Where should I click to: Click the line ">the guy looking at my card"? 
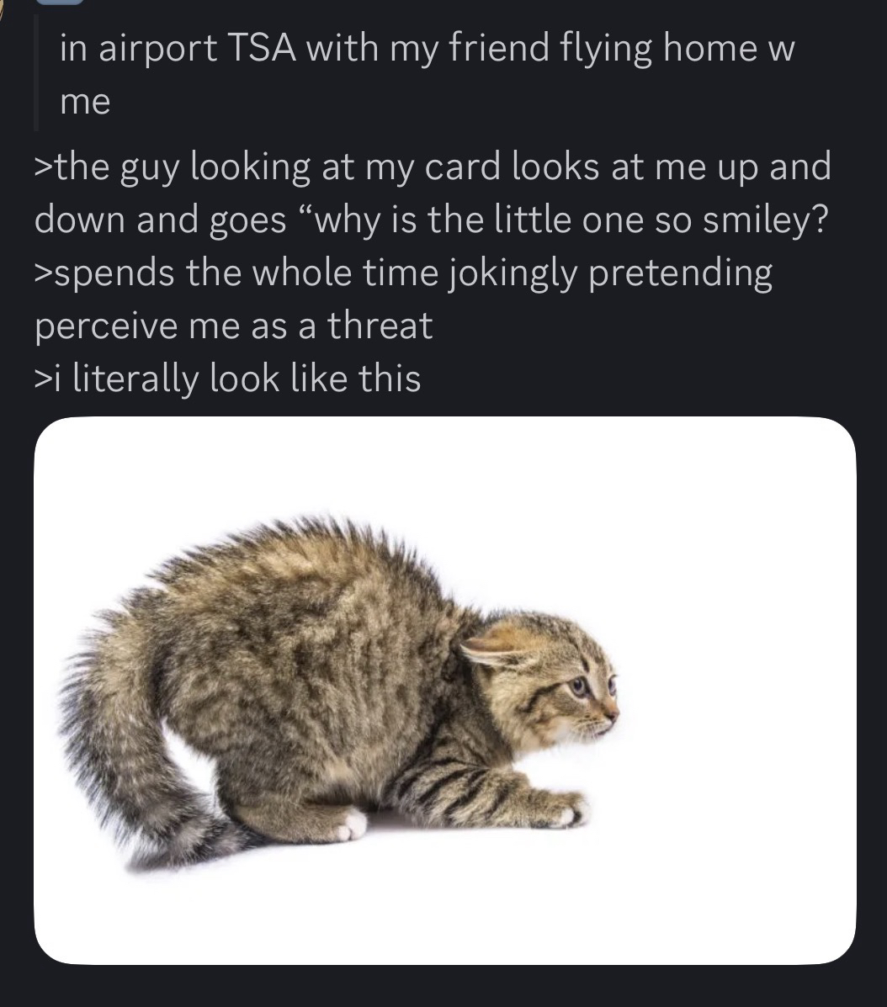(433, 167)
